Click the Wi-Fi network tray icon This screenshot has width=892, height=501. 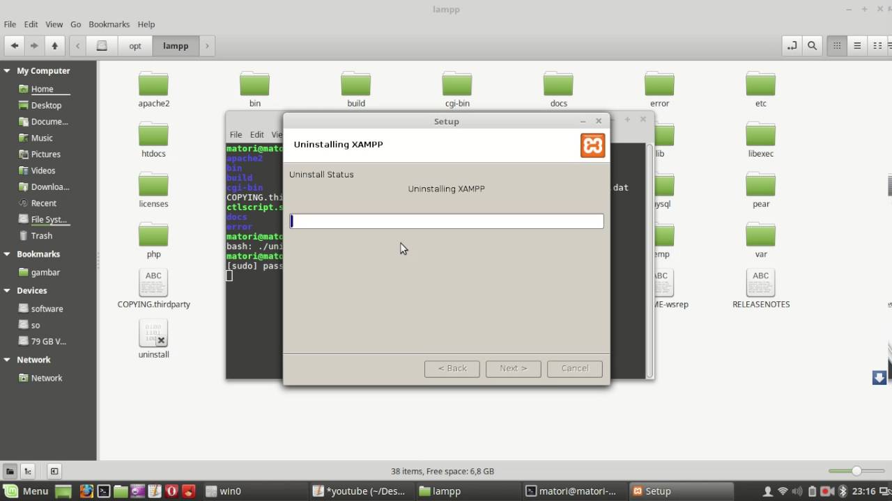click(x=783, y=491)
